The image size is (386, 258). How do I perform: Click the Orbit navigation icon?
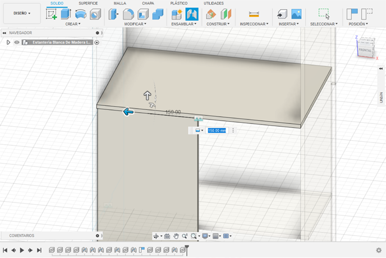tap(156, 236)
